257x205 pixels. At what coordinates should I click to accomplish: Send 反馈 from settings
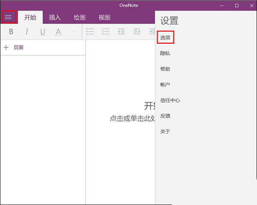[x=165, y=116]
